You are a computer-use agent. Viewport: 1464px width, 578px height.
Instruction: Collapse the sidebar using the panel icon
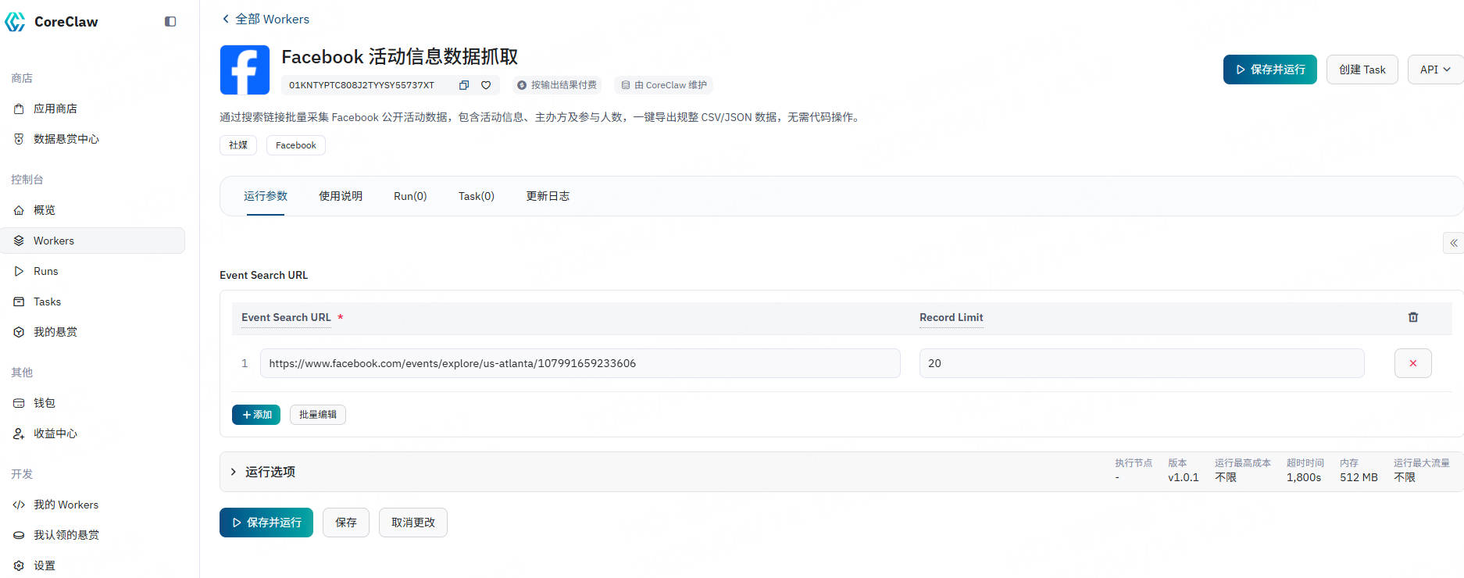click(x=170, y=22)
